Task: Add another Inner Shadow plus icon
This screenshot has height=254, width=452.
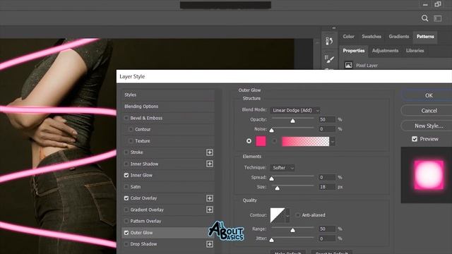Action: (x=210, y=164)
